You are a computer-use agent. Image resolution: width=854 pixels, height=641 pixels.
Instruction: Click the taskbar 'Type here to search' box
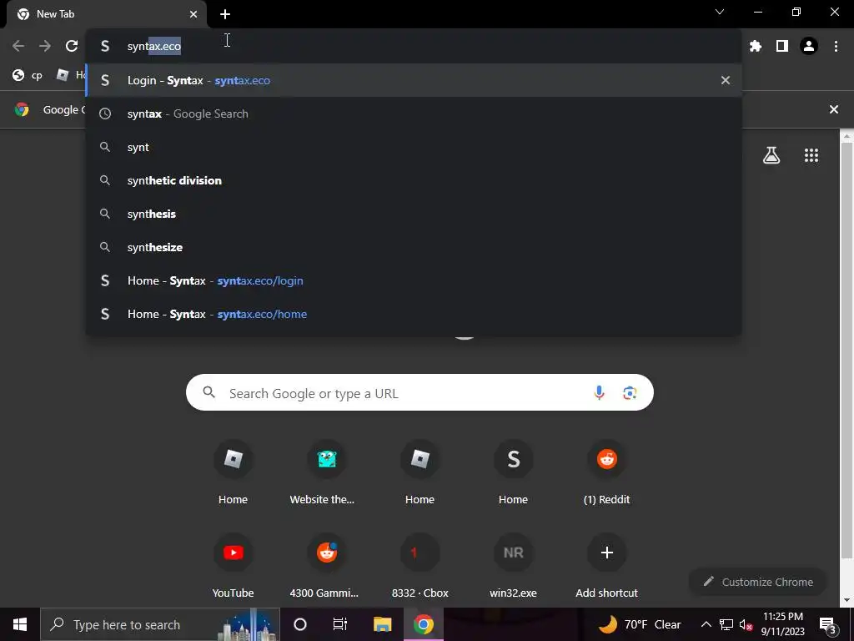pos(160,624)
